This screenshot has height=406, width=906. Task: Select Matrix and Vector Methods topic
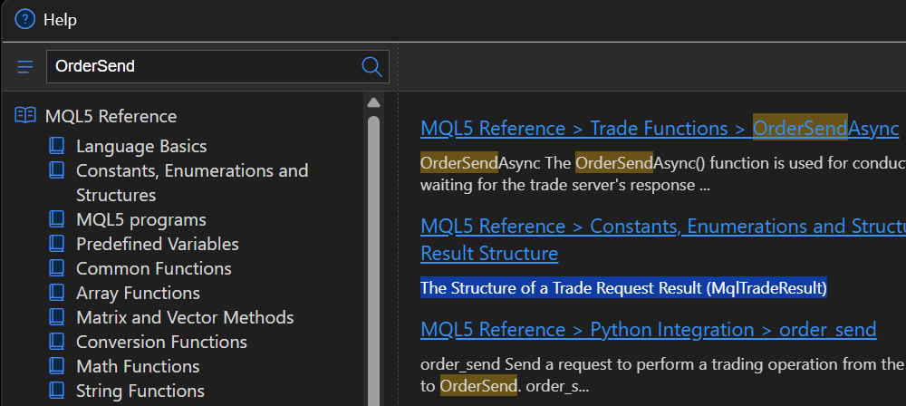point(185,317)
